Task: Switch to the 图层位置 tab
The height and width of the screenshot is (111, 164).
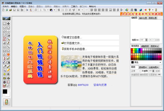Action: [x=154, y=18]
